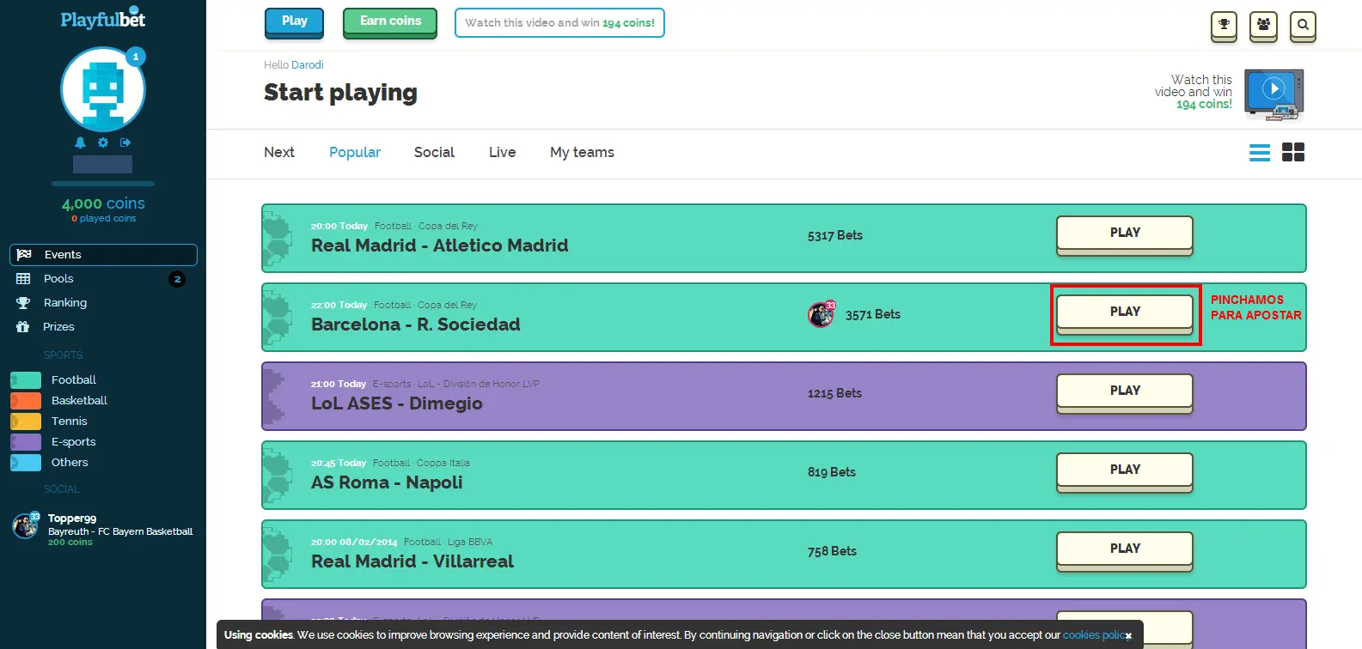Click the level 1 badge on avatar
This screenshot has width=1362, height=649.
136,57
